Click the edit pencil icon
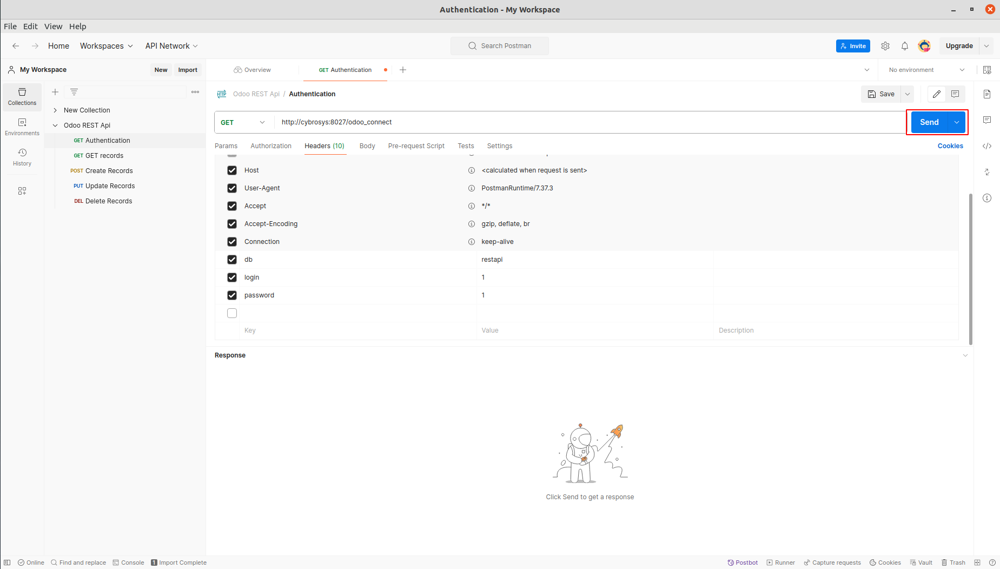1000x569 pixels. coord(937,94)
